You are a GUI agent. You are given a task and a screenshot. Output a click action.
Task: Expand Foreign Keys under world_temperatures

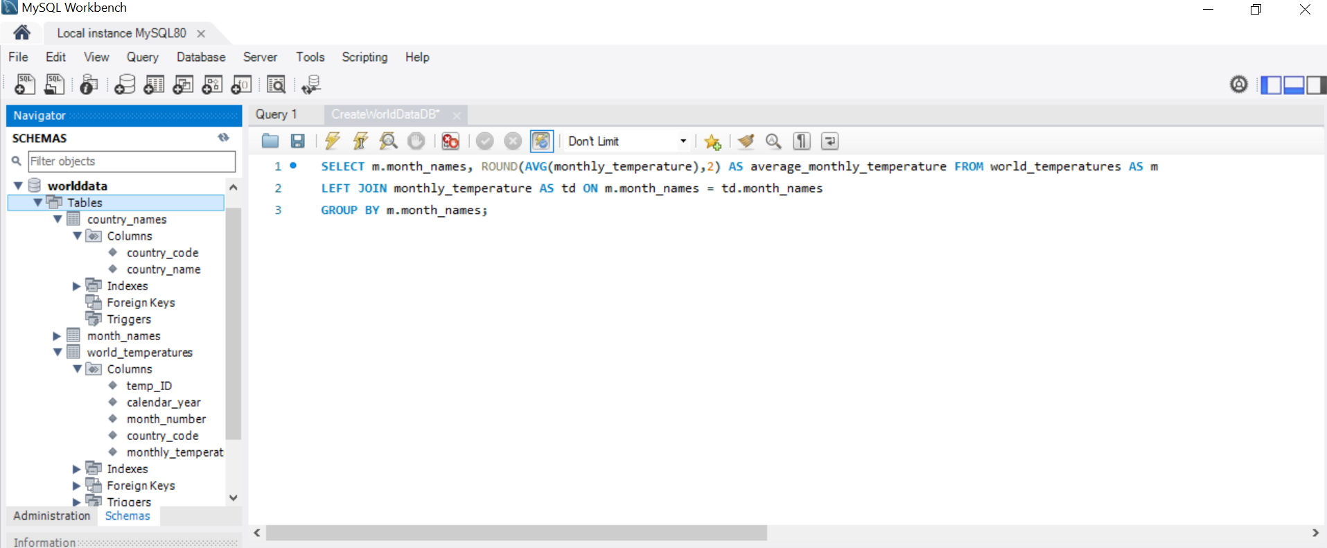pyautogui.click(x=77, y=485)
